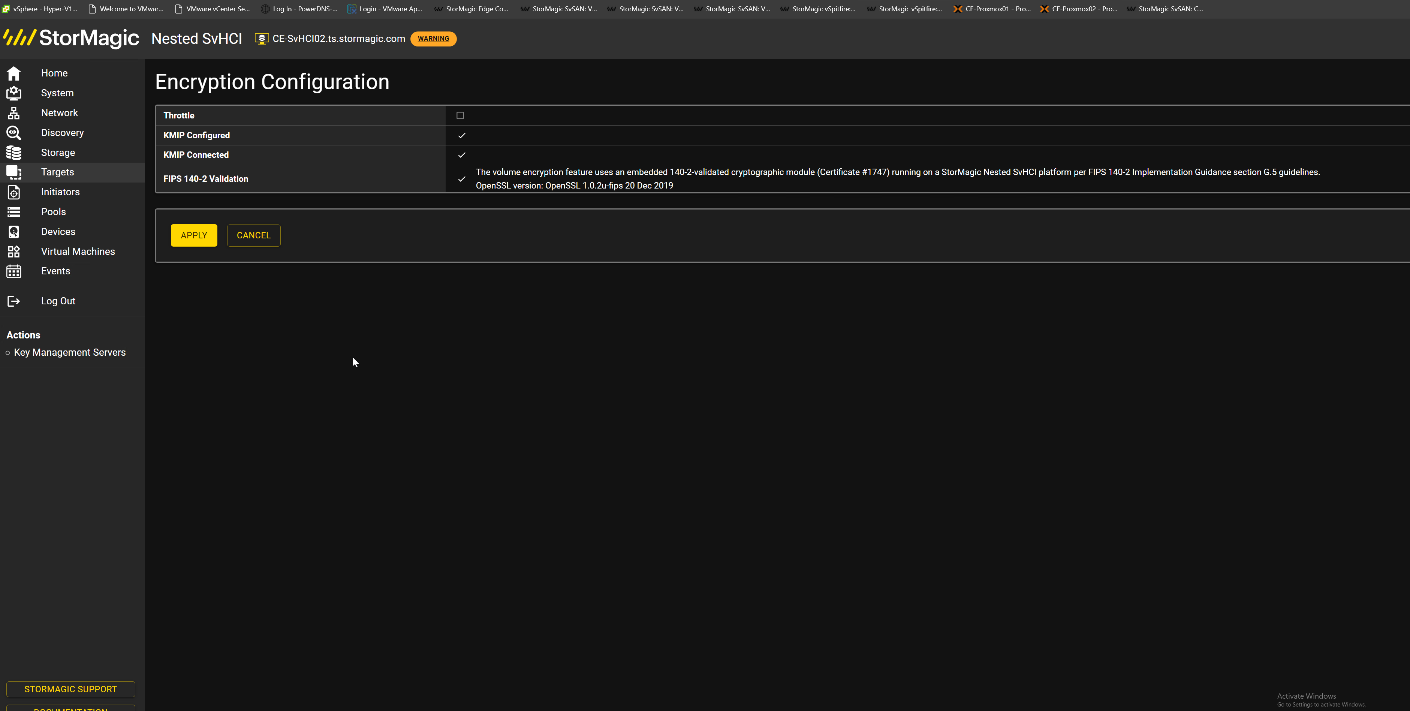This screenshot has height=711, width=1410.
Task: Click the Storage disk stack icon
Action: coord(14,153)
